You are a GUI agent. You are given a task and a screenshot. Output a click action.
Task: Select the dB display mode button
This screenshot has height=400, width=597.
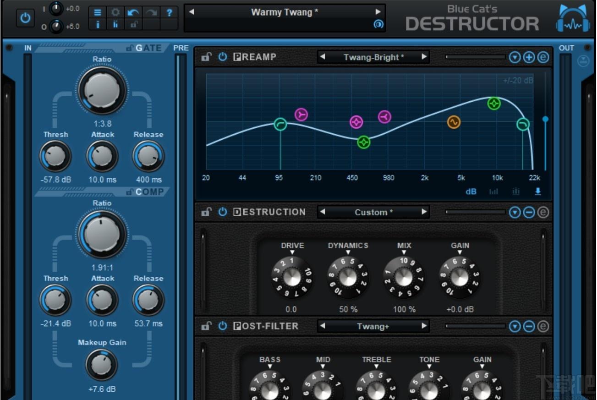471,192
